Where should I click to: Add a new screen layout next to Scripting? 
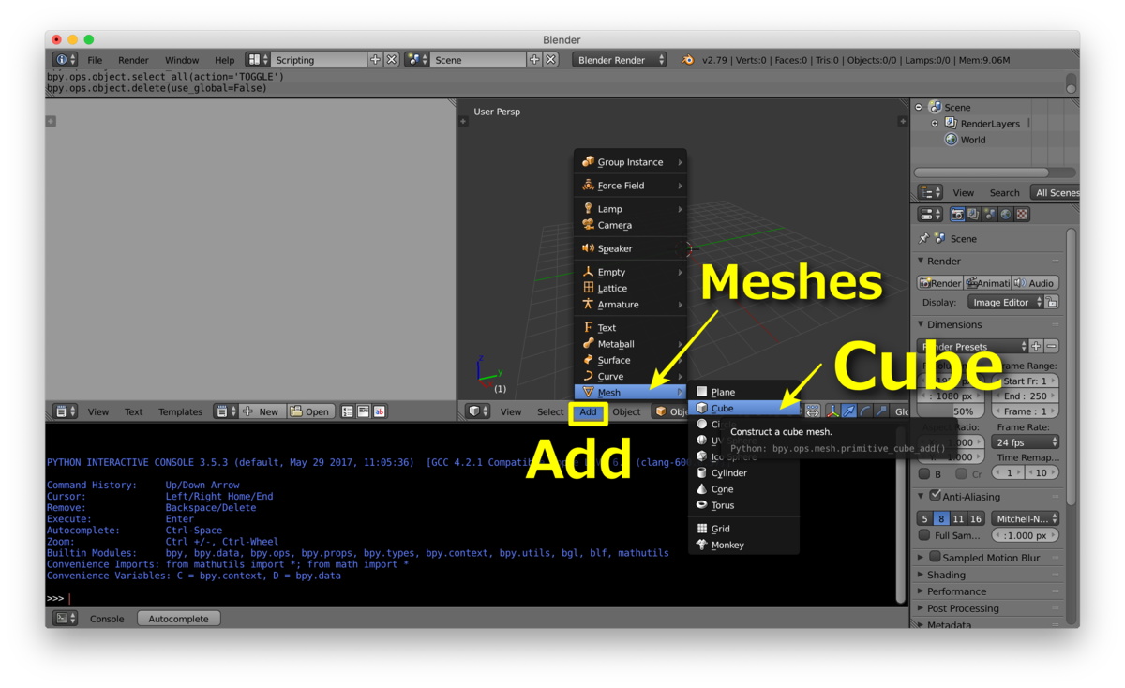pos(376,60)
